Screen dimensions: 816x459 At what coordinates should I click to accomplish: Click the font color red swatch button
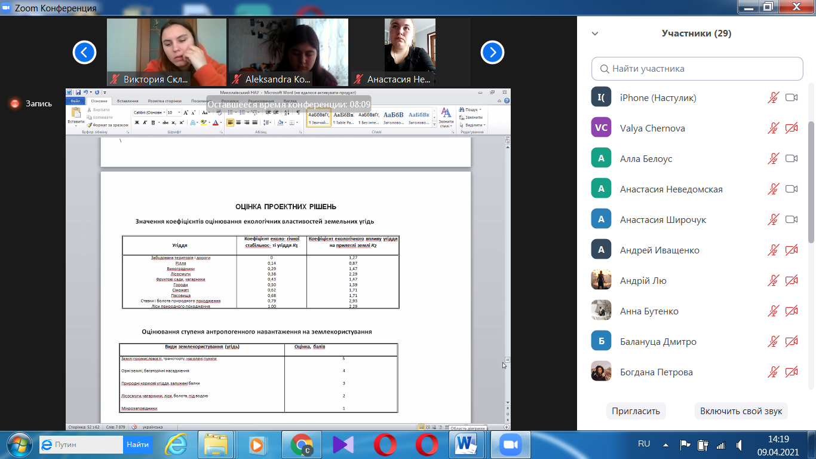click(216, 123)
